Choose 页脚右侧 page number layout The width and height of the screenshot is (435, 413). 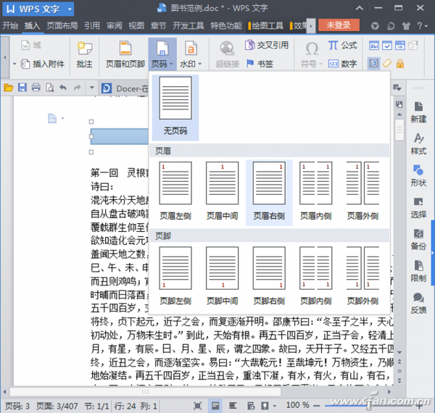point(269,276)
